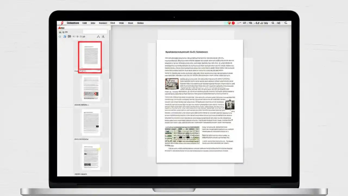The width and height of the screenshot is (348, 196).
Task: Open the blue annotation tool in the toolbar
Action: coord(65,36)
